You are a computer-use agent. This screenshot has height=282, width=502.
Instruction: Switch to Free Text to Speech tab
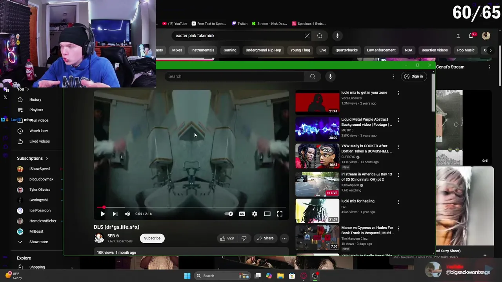coord(208,23)
